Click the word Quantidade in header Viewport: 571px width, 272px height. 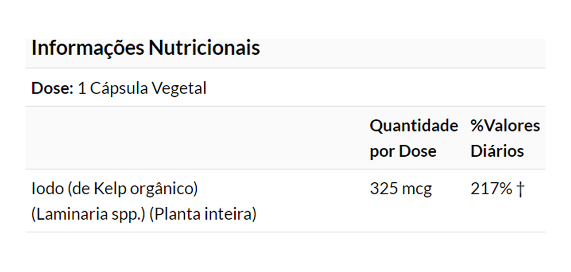click(x=413, y=126)
